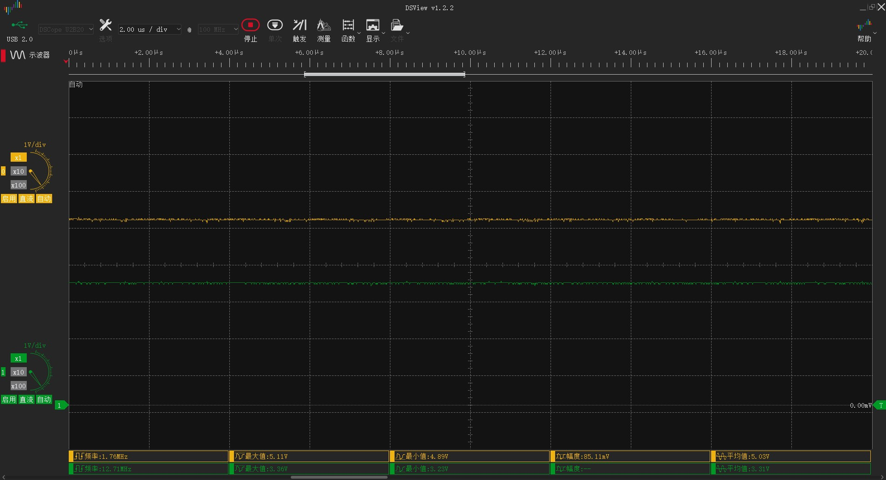Viewport: 886px width, 480px height.
Task: Click the 0.00mV trigger level value
Action: [861, 405]
